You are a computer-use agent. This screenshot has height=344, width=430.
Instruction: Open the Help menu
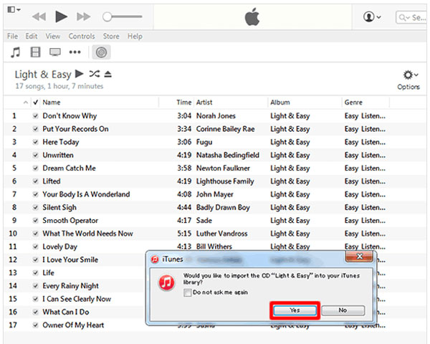click(135, 37)
